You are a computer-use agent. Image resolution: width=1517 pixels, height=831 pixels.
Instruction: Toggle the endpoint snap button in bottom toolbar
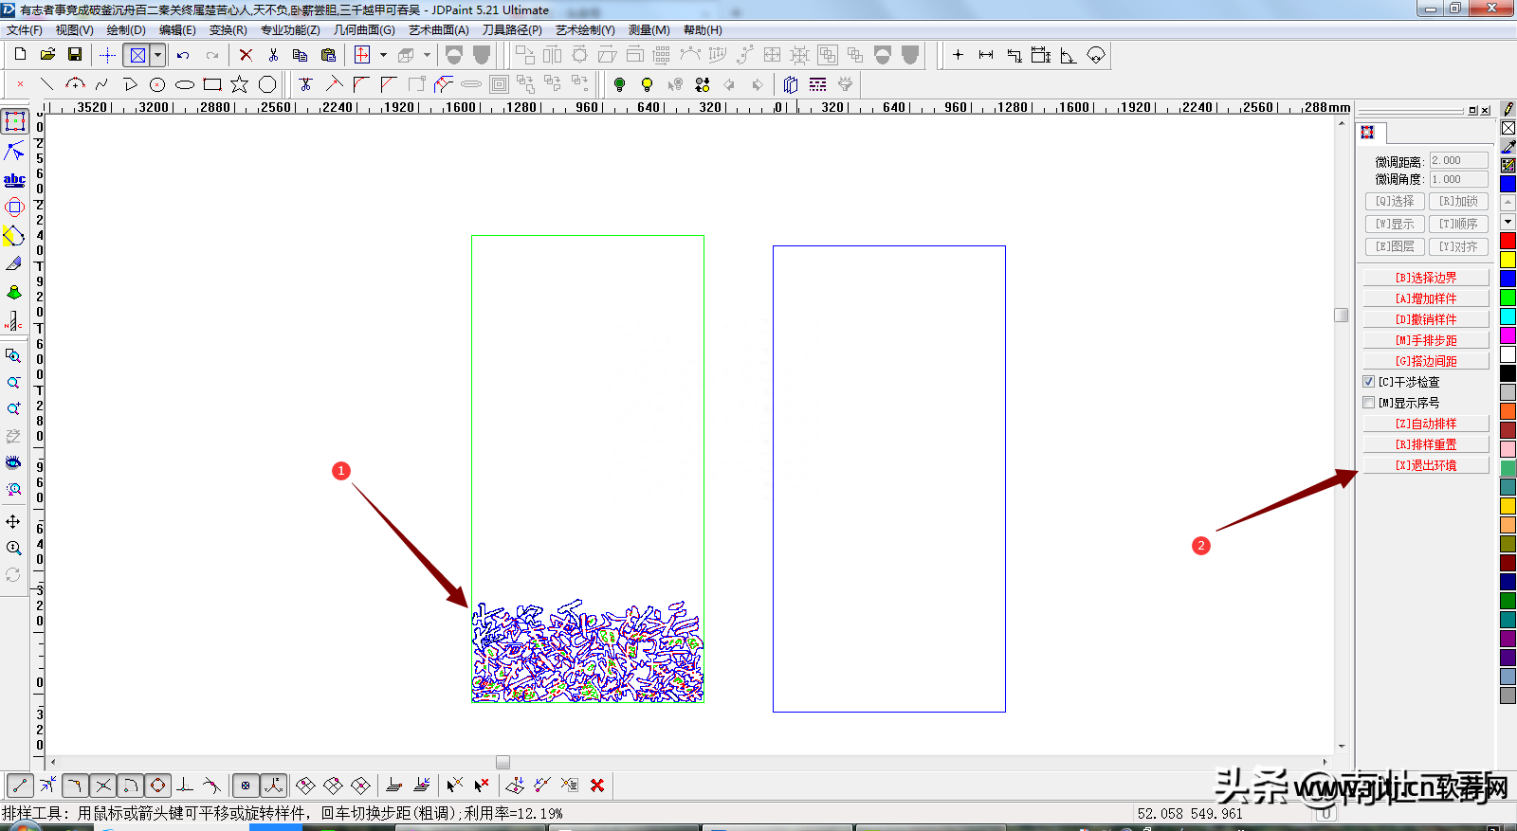[20, 786]
